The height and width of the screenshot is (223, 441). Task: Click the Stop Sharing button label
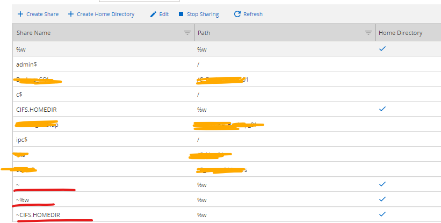[x=202, y=14]
